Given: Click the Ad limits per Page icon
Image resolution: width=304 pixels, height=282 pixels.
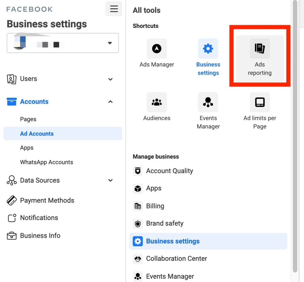Looking at the screenshot, I should point(260,102).
